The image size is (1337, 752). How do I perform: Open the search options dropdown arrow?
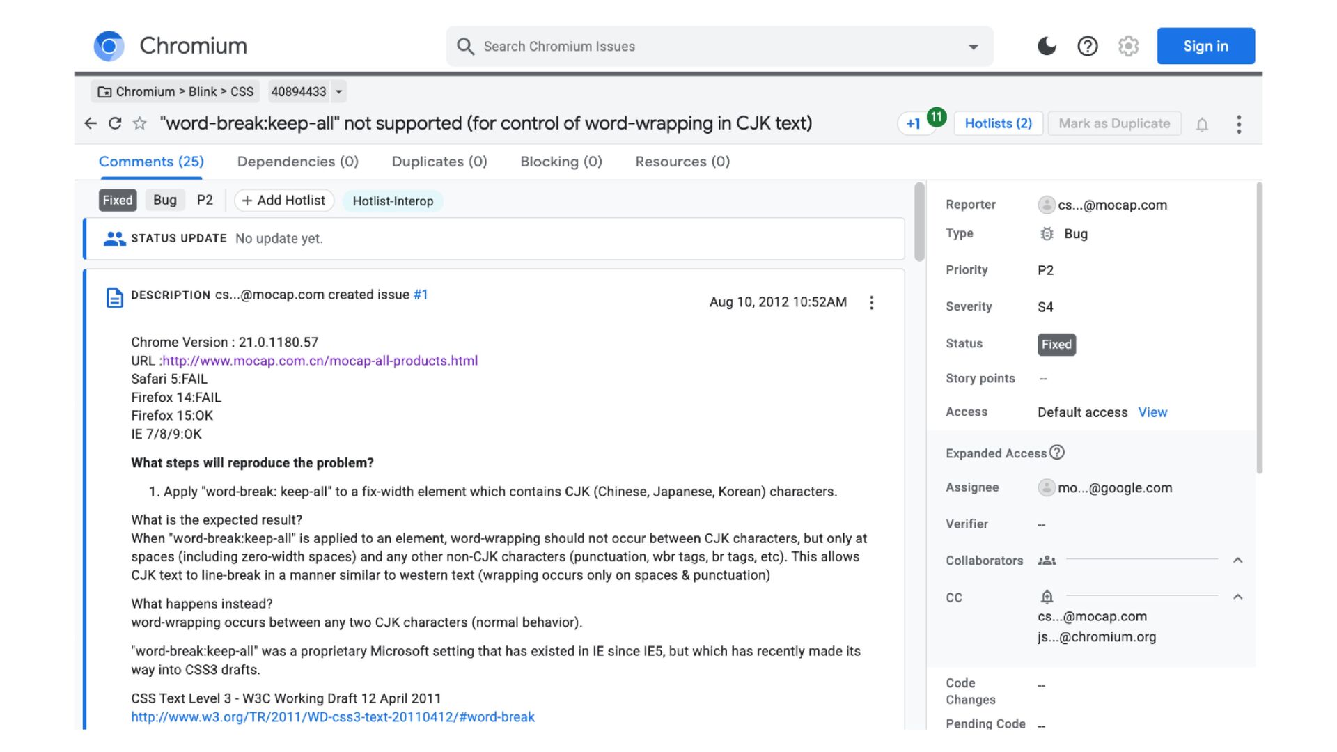(973, 47)
